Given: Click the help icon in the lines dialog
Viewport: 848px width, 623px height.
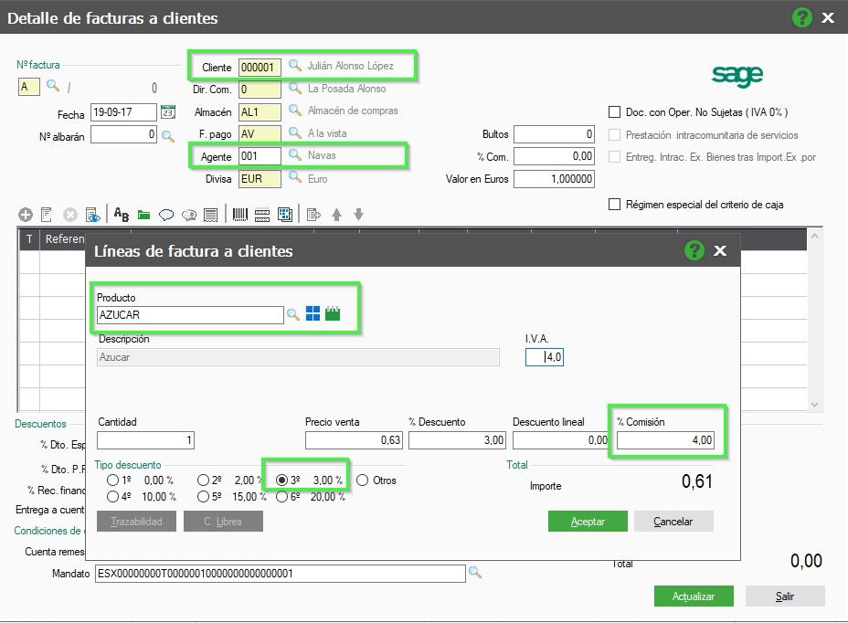Looking at the screenshot, I should [x=694, y=251].
